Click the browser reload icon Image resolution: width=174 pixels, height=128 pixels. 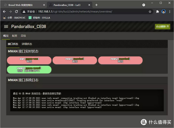17,12
